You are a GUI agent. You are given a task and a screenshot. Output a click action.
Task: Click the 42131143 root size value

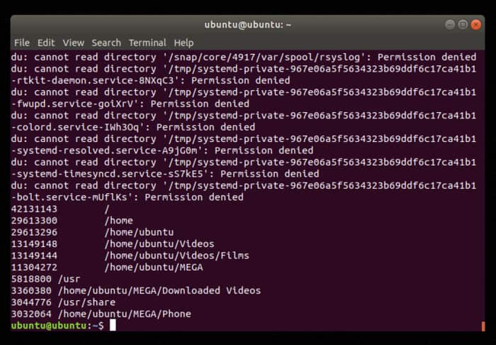click(34, 209)
